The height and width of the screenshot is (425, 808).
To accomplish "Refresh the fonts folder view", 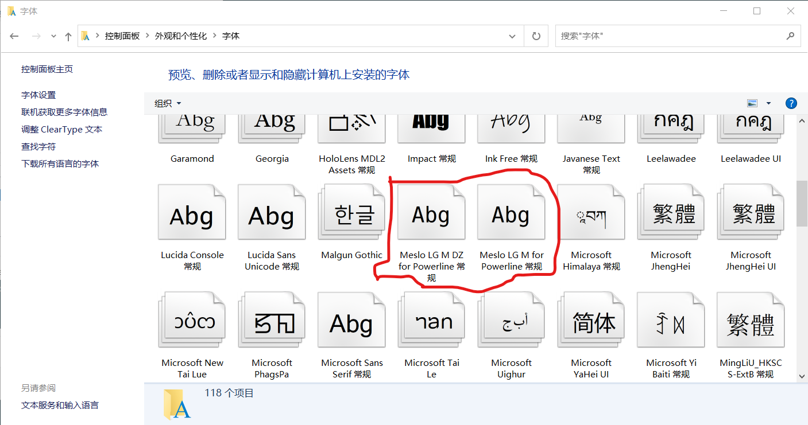I will click(x=536, y=36).
